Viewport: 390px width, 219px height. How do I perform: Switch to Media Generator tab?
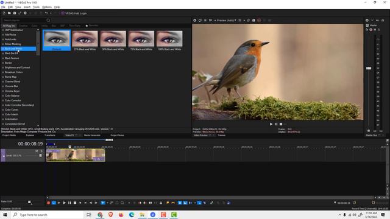pyautogui.click(x=92, y=135)
